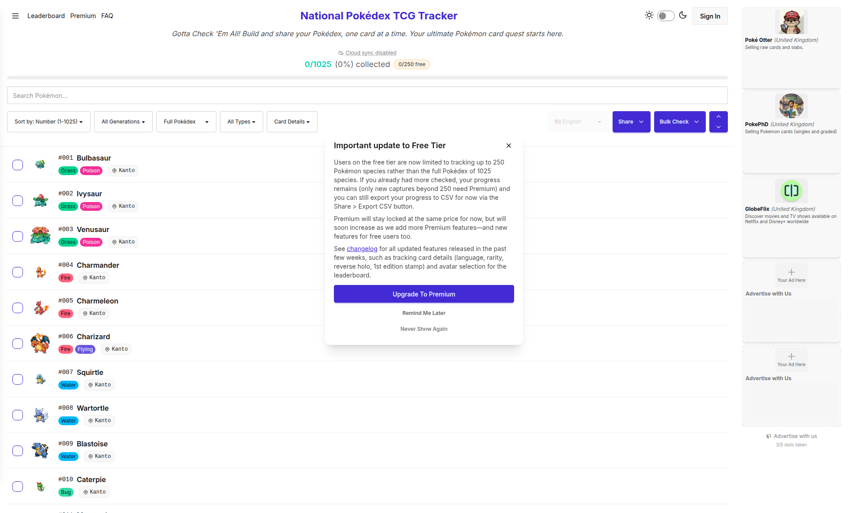Click the scroll-down chevron button
Screen dimensions: 848x513
(x=719, y=127)
